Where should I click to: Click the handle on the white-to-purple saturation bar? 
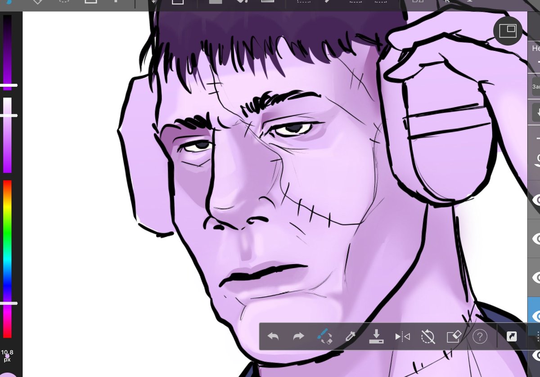click(8, 116)
